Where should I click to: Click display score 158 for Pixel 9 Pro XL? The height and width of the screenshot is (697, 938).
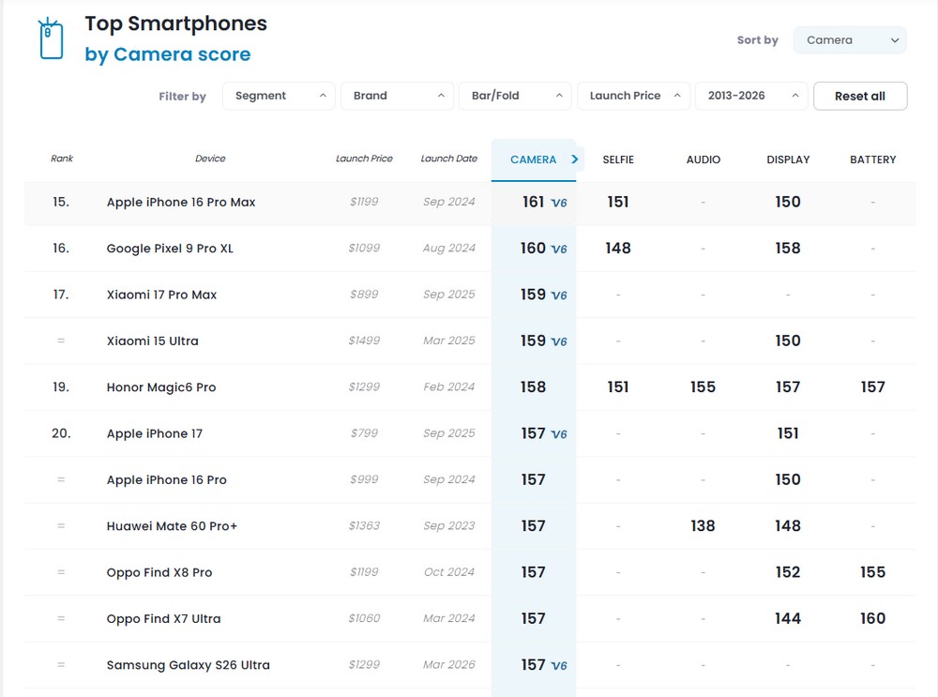(788, 249)
